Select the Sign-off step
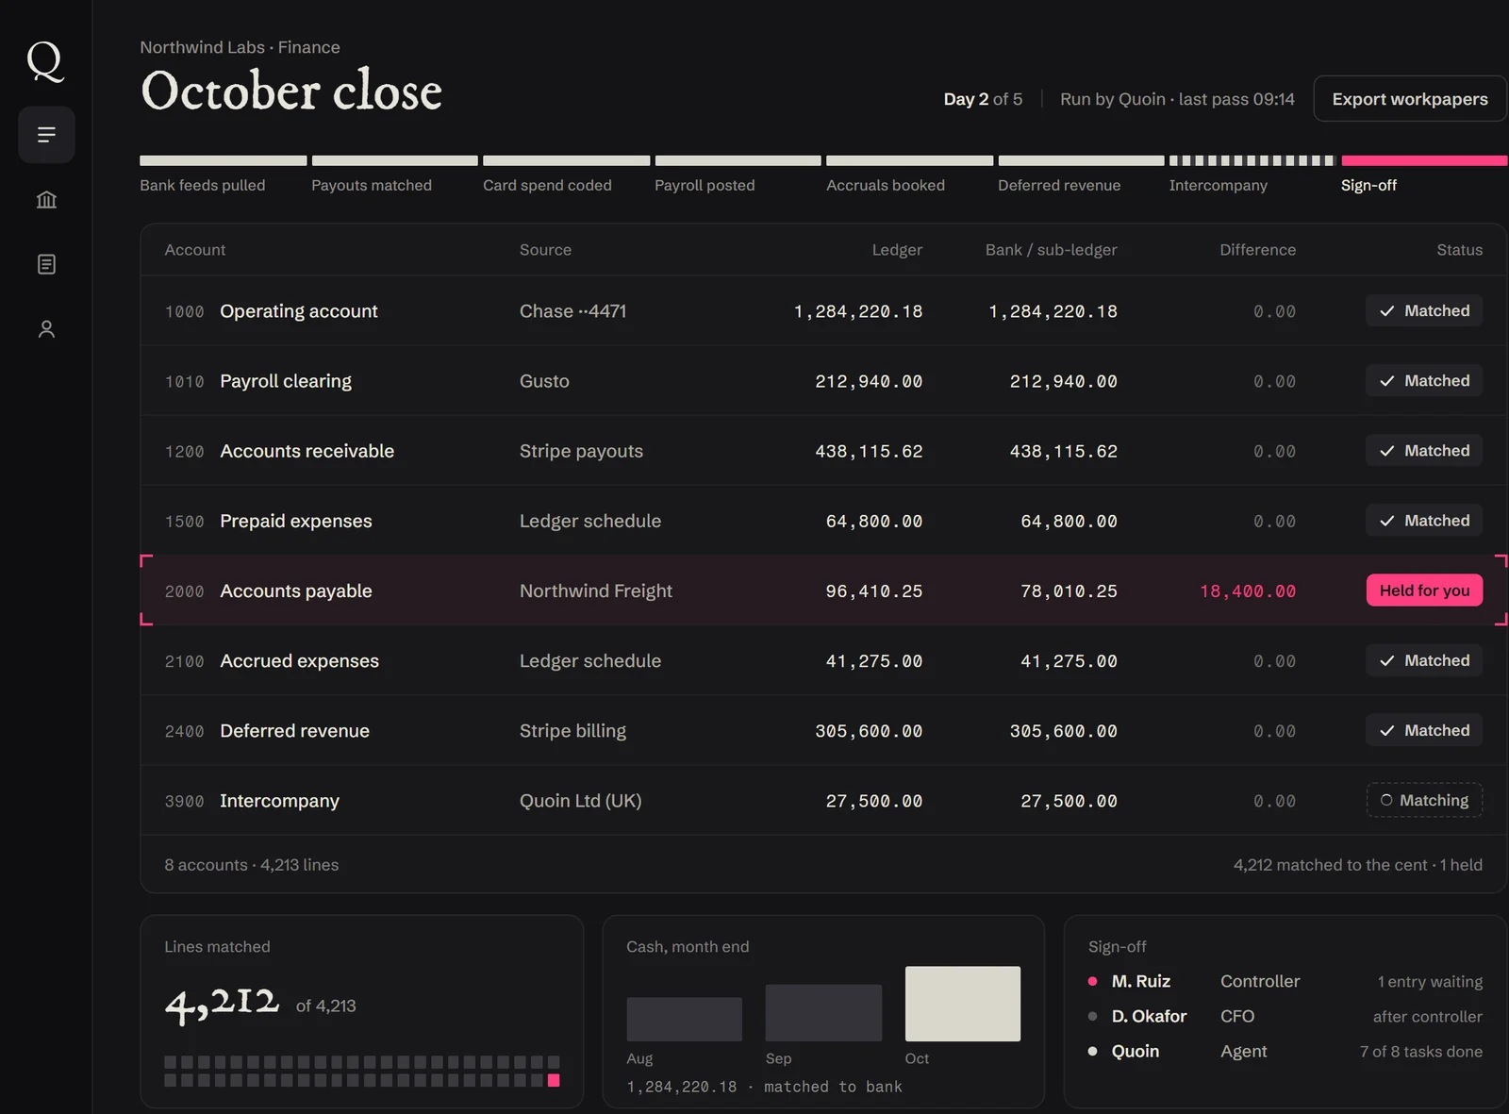 [x=1368, y=185]
